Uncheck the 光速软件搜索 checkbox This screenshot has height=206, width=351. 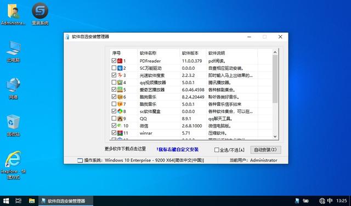[x=114, y=75]
